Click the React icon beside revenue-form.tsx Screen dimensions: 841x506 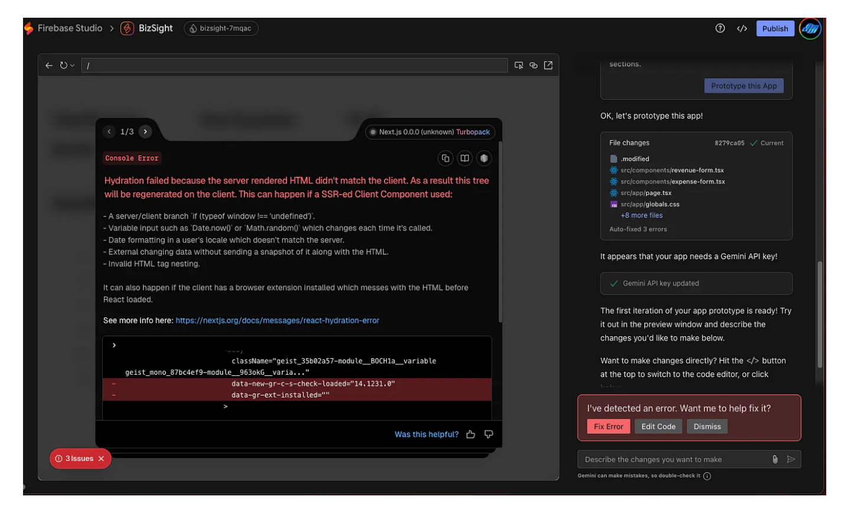[x=614, y=170]
